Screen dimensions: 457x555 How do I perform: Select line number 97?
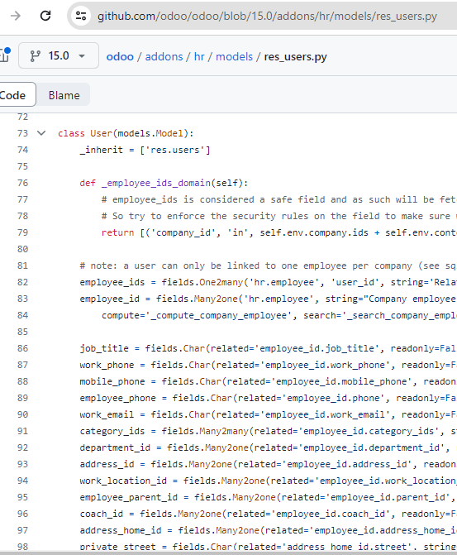click(22, 530)
